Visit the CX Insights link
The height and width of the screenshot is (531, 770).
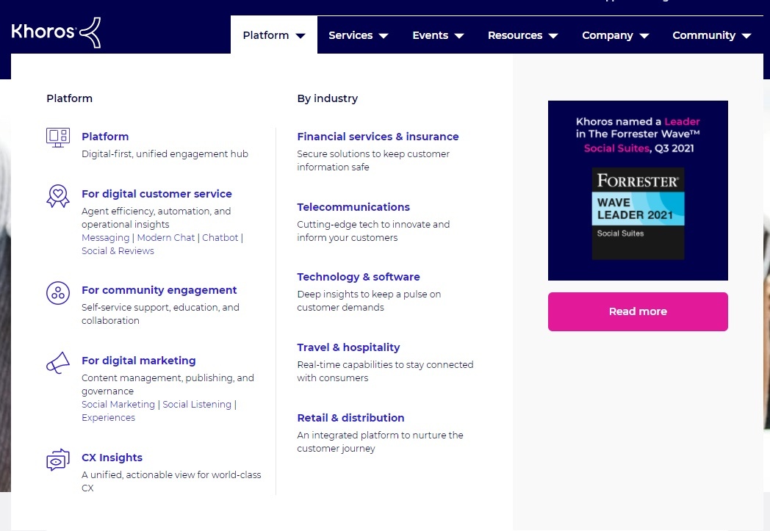coord(112,458)
